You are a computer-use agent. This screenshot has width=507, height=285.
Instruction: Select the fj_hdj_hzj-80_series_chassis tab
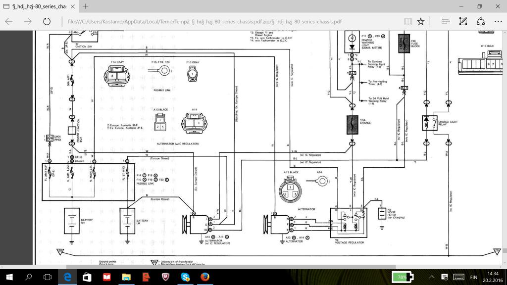click(x=37, y=6)
